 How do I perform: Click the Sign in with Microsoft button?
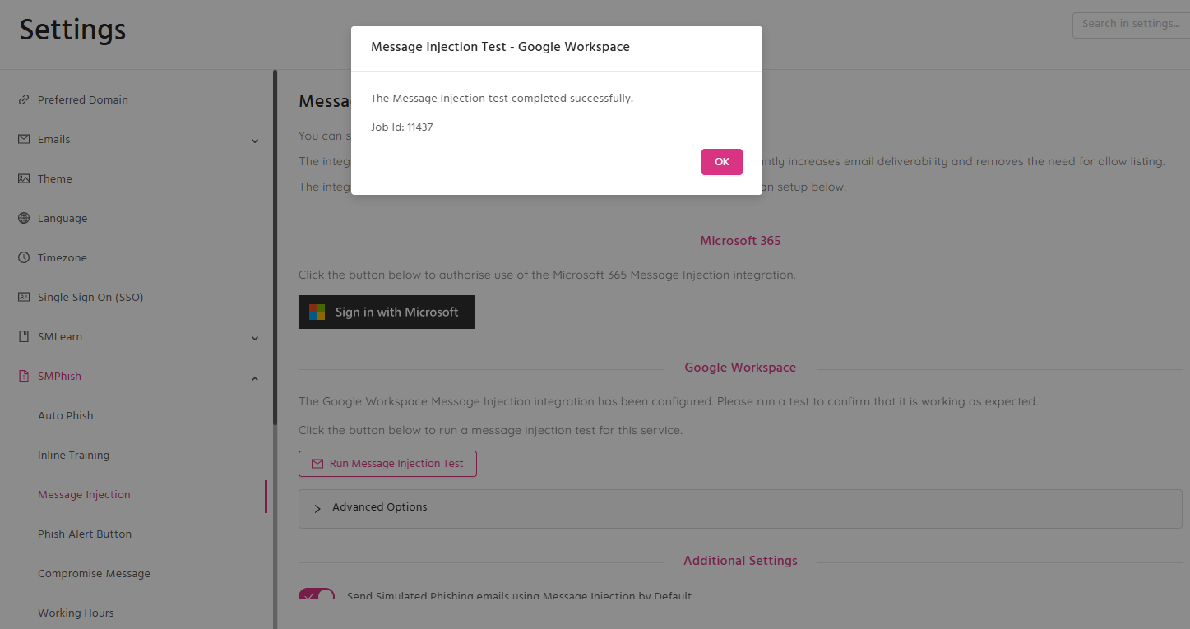coord(387,312)
